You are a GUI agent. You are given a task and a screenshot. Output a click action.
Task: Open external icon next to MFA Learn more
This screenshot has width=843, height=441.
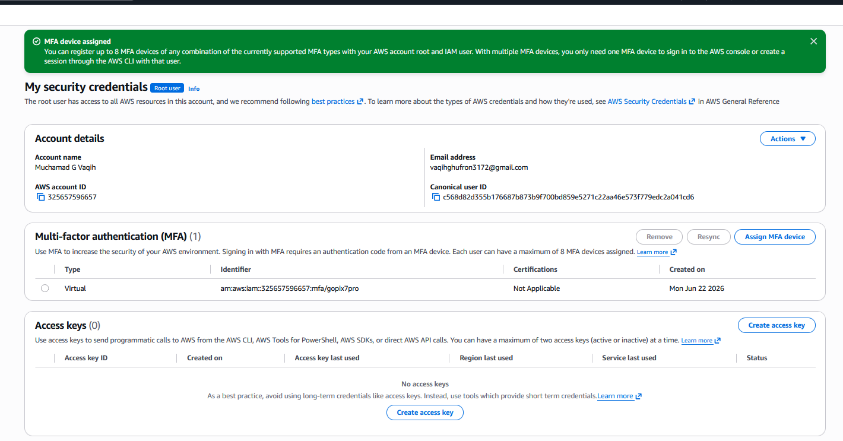[674, 252]
